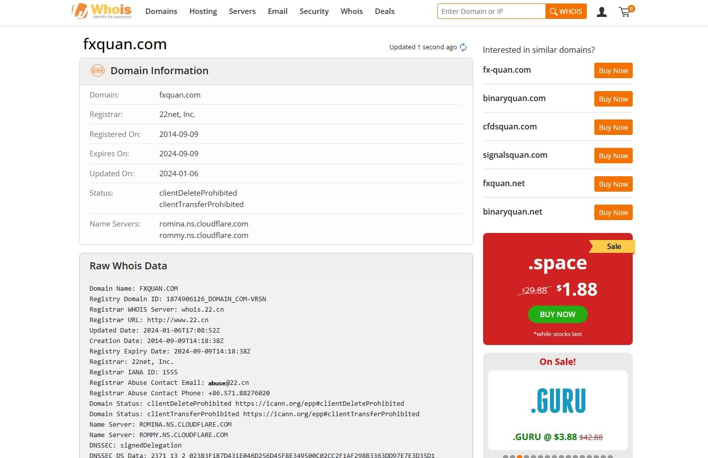Click the WWW globe icon in Domain Information
The image size is (708, 458).
(x=98, y=71)
